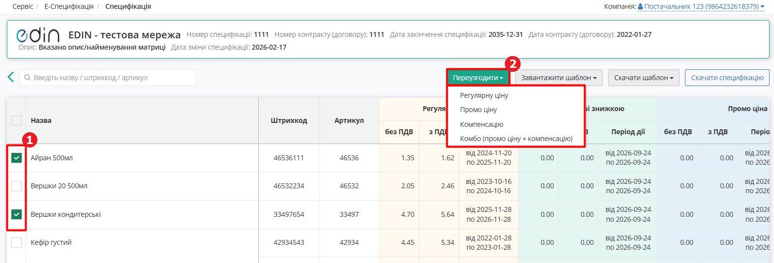Screen dimensions: 774x263
Task: Click period від 2022-01-28 по 2023-01-28
Action: point(489,242)
